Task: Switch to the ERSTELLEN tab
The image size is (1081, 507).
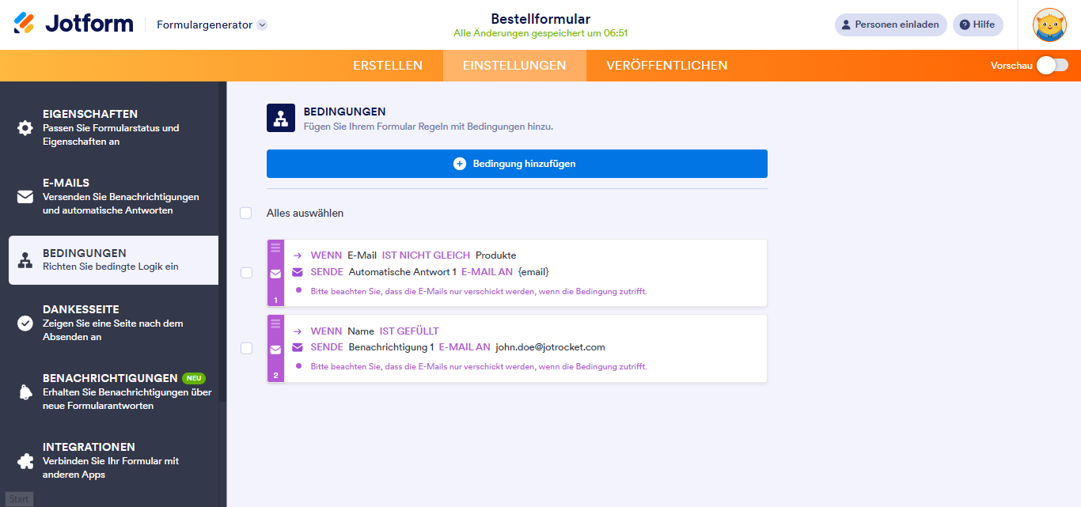Action: 388,66
